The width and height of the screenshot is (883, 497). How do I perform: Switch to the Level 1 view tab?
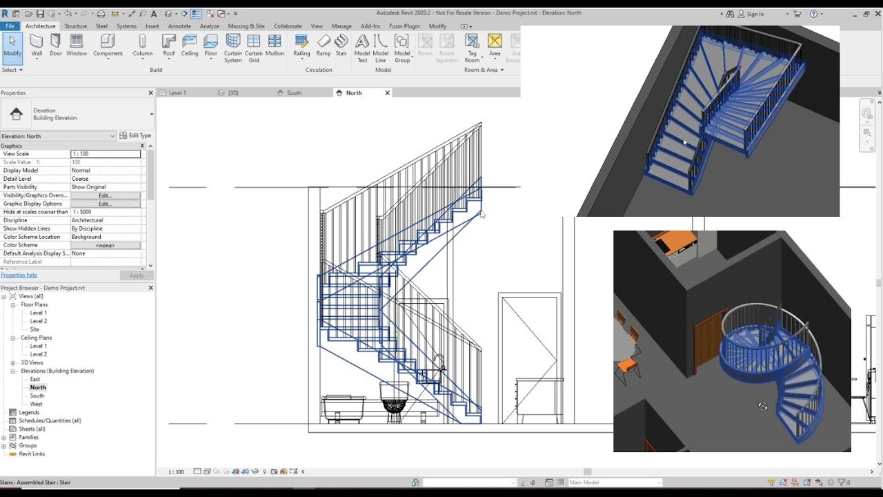pos(177,92)
